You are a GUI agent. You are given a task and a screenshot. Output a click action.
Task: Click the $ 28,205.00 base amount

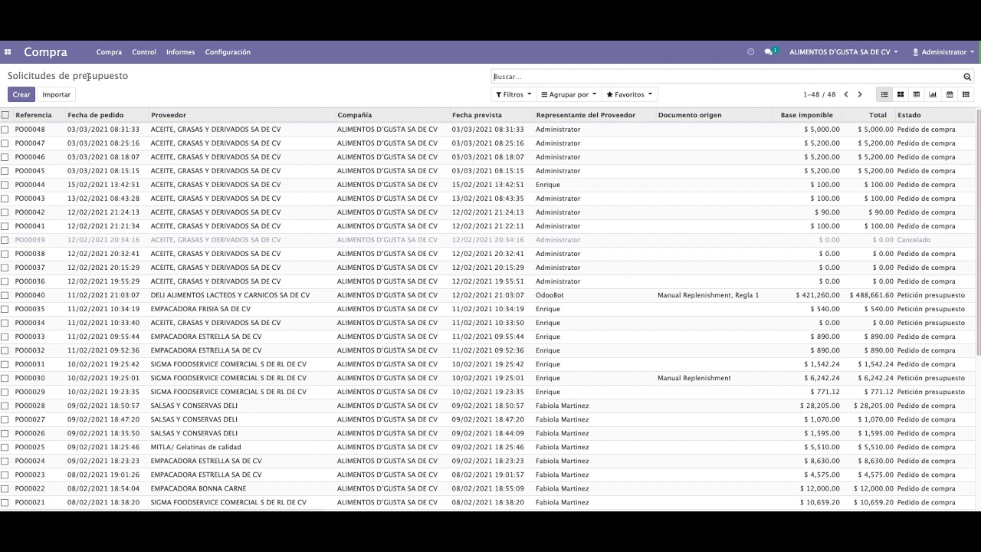tap(820, 406)
